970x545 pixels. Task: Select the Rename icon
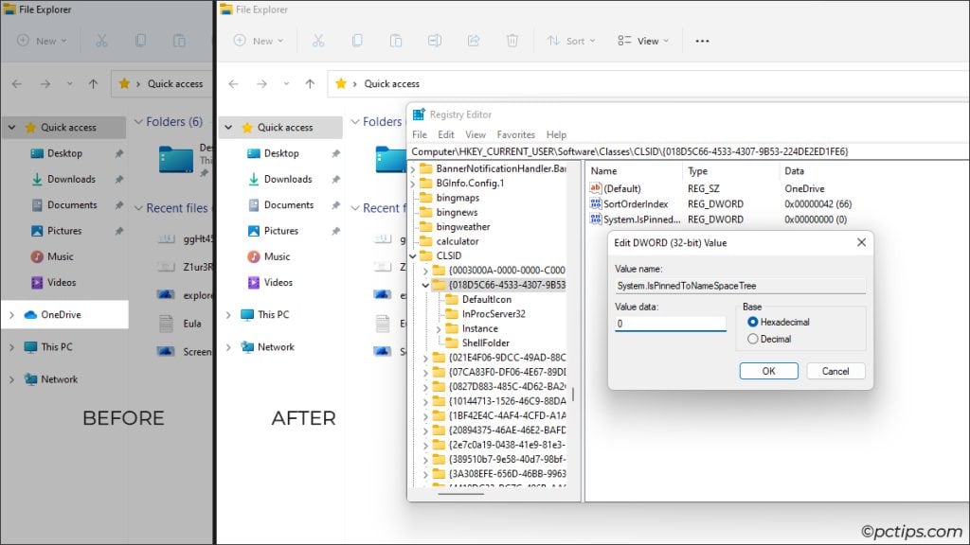pyautogui.click(x=435, y=41)
